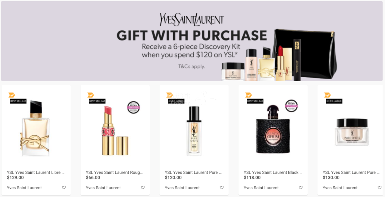Click Refillable label on Pure Shots cream card
385x197 pixels.
(x=334, y=101)
